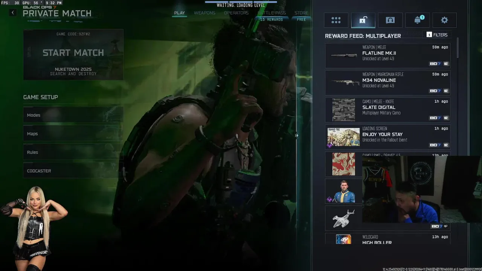Open the social headset icon

(390, 20)
